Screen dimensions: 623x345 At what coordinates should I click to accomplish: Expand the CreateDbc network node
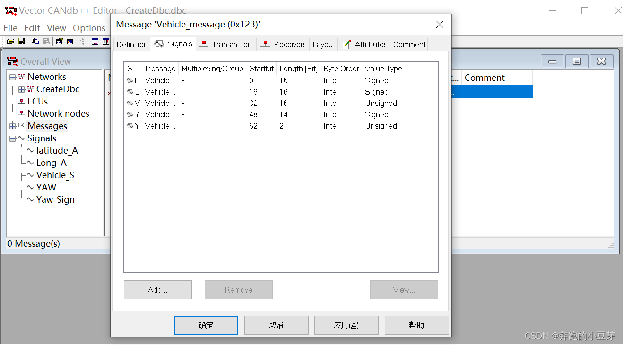21,89
